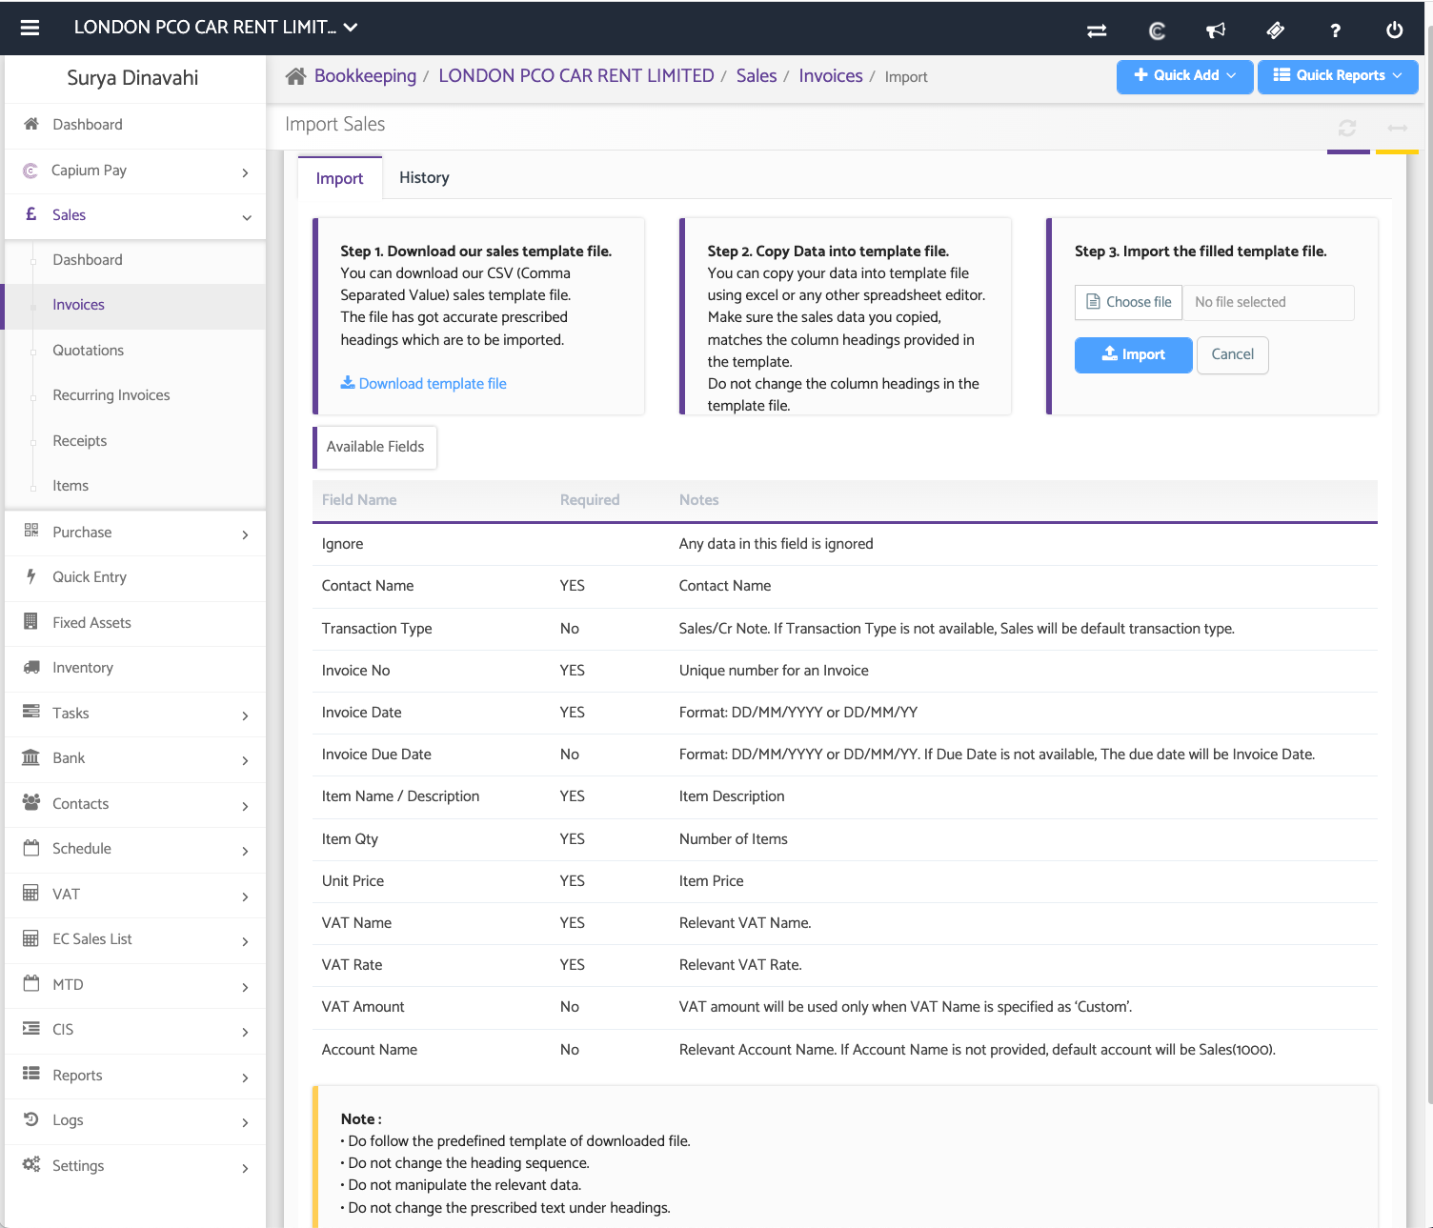The height and width of the screenshot is (1228, 1433).
Task: Collapse the Sales menu chevron
Action: (246, 217)
